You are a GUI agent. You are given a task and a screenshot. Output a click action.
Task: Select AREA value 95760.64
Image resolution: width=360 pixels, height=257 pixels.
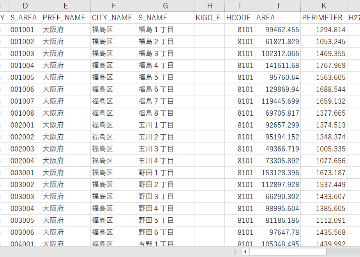(x=278, y=77)
